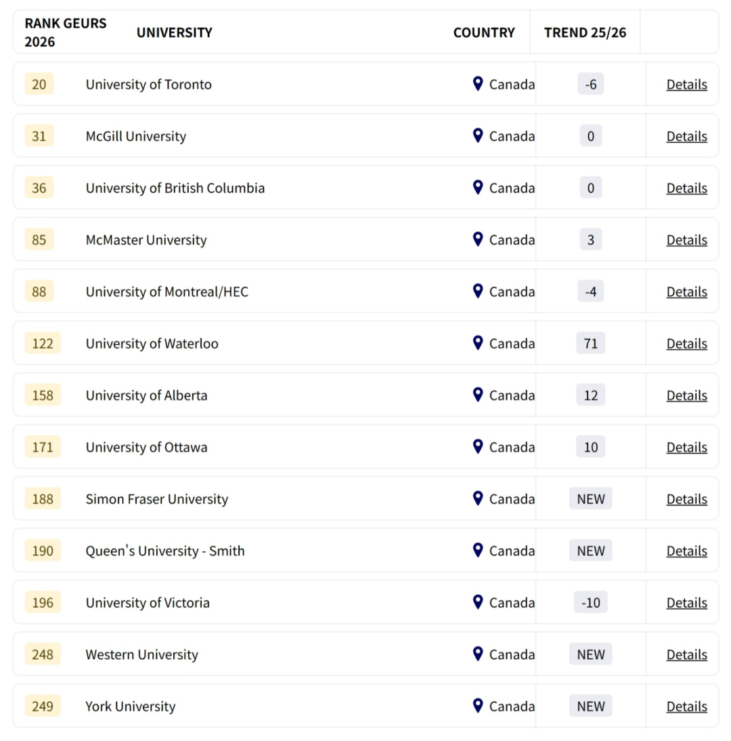This screenshot has height=741, width=731.
Task: Click the location pin next to Simon Fraser University
Action: click(x=477, y=499)
